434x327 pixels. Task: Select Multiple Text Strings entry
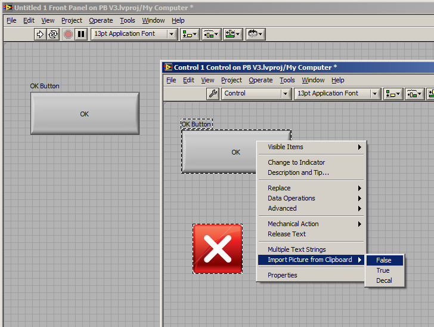[x=311, y=249]
